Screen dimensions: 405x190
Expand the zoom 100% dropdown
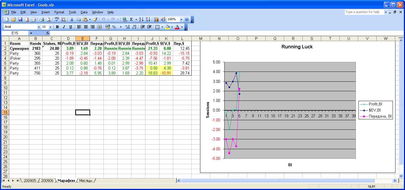[181, 19]
